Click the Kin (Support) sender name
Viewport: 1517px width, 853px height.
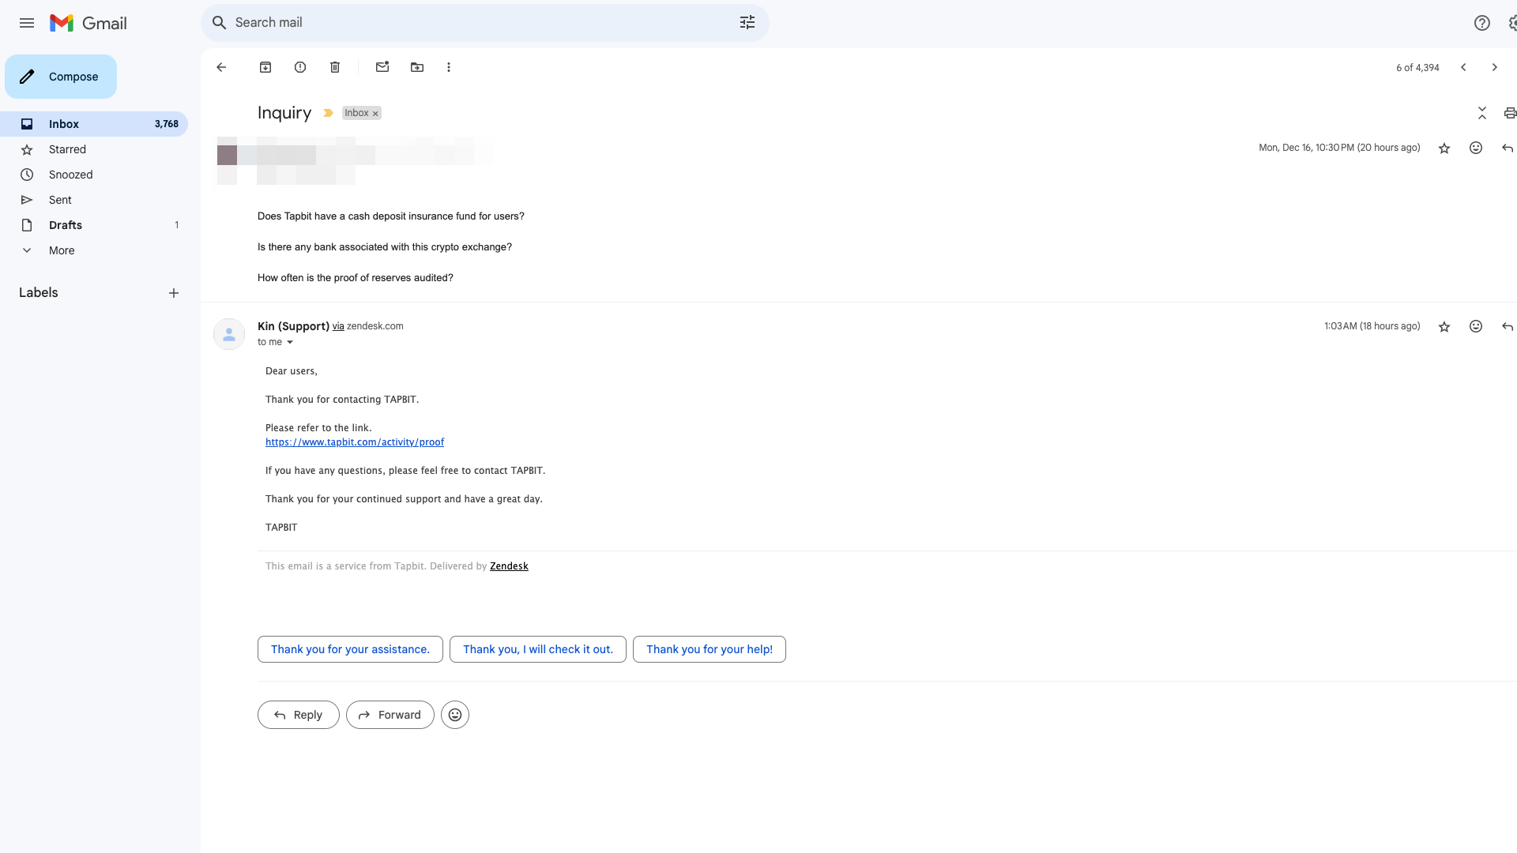(293, 326)
